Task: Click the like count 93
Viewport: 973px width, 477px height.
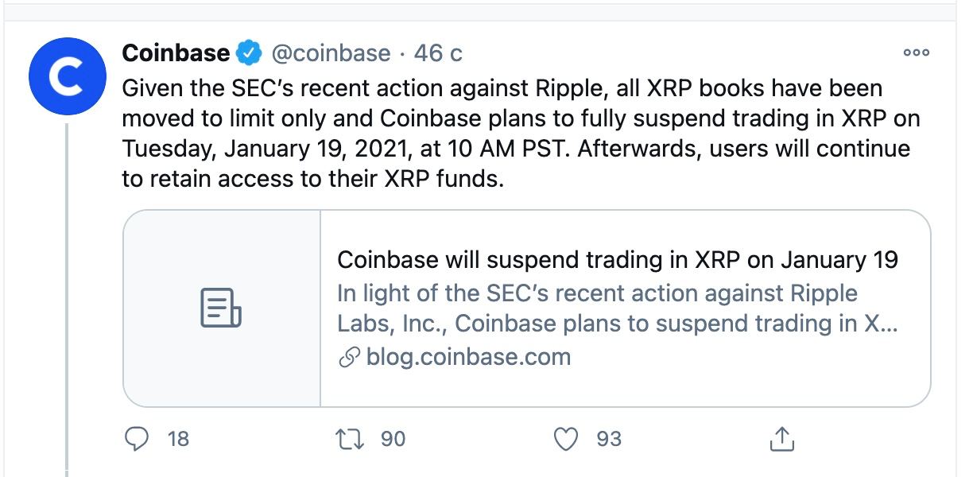Action: coord(609,438)
